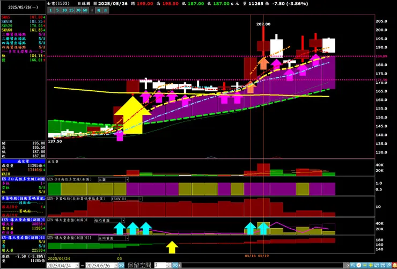This screenshot has height=269, width=397.
Task: Open the KENSCILL dropdown in 多策略股 panel
Action: (141, 199)
